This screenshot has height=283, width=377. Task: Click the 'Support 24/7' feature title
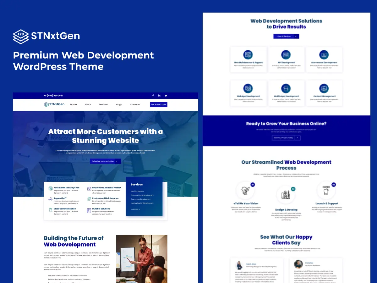coord(60,198)
